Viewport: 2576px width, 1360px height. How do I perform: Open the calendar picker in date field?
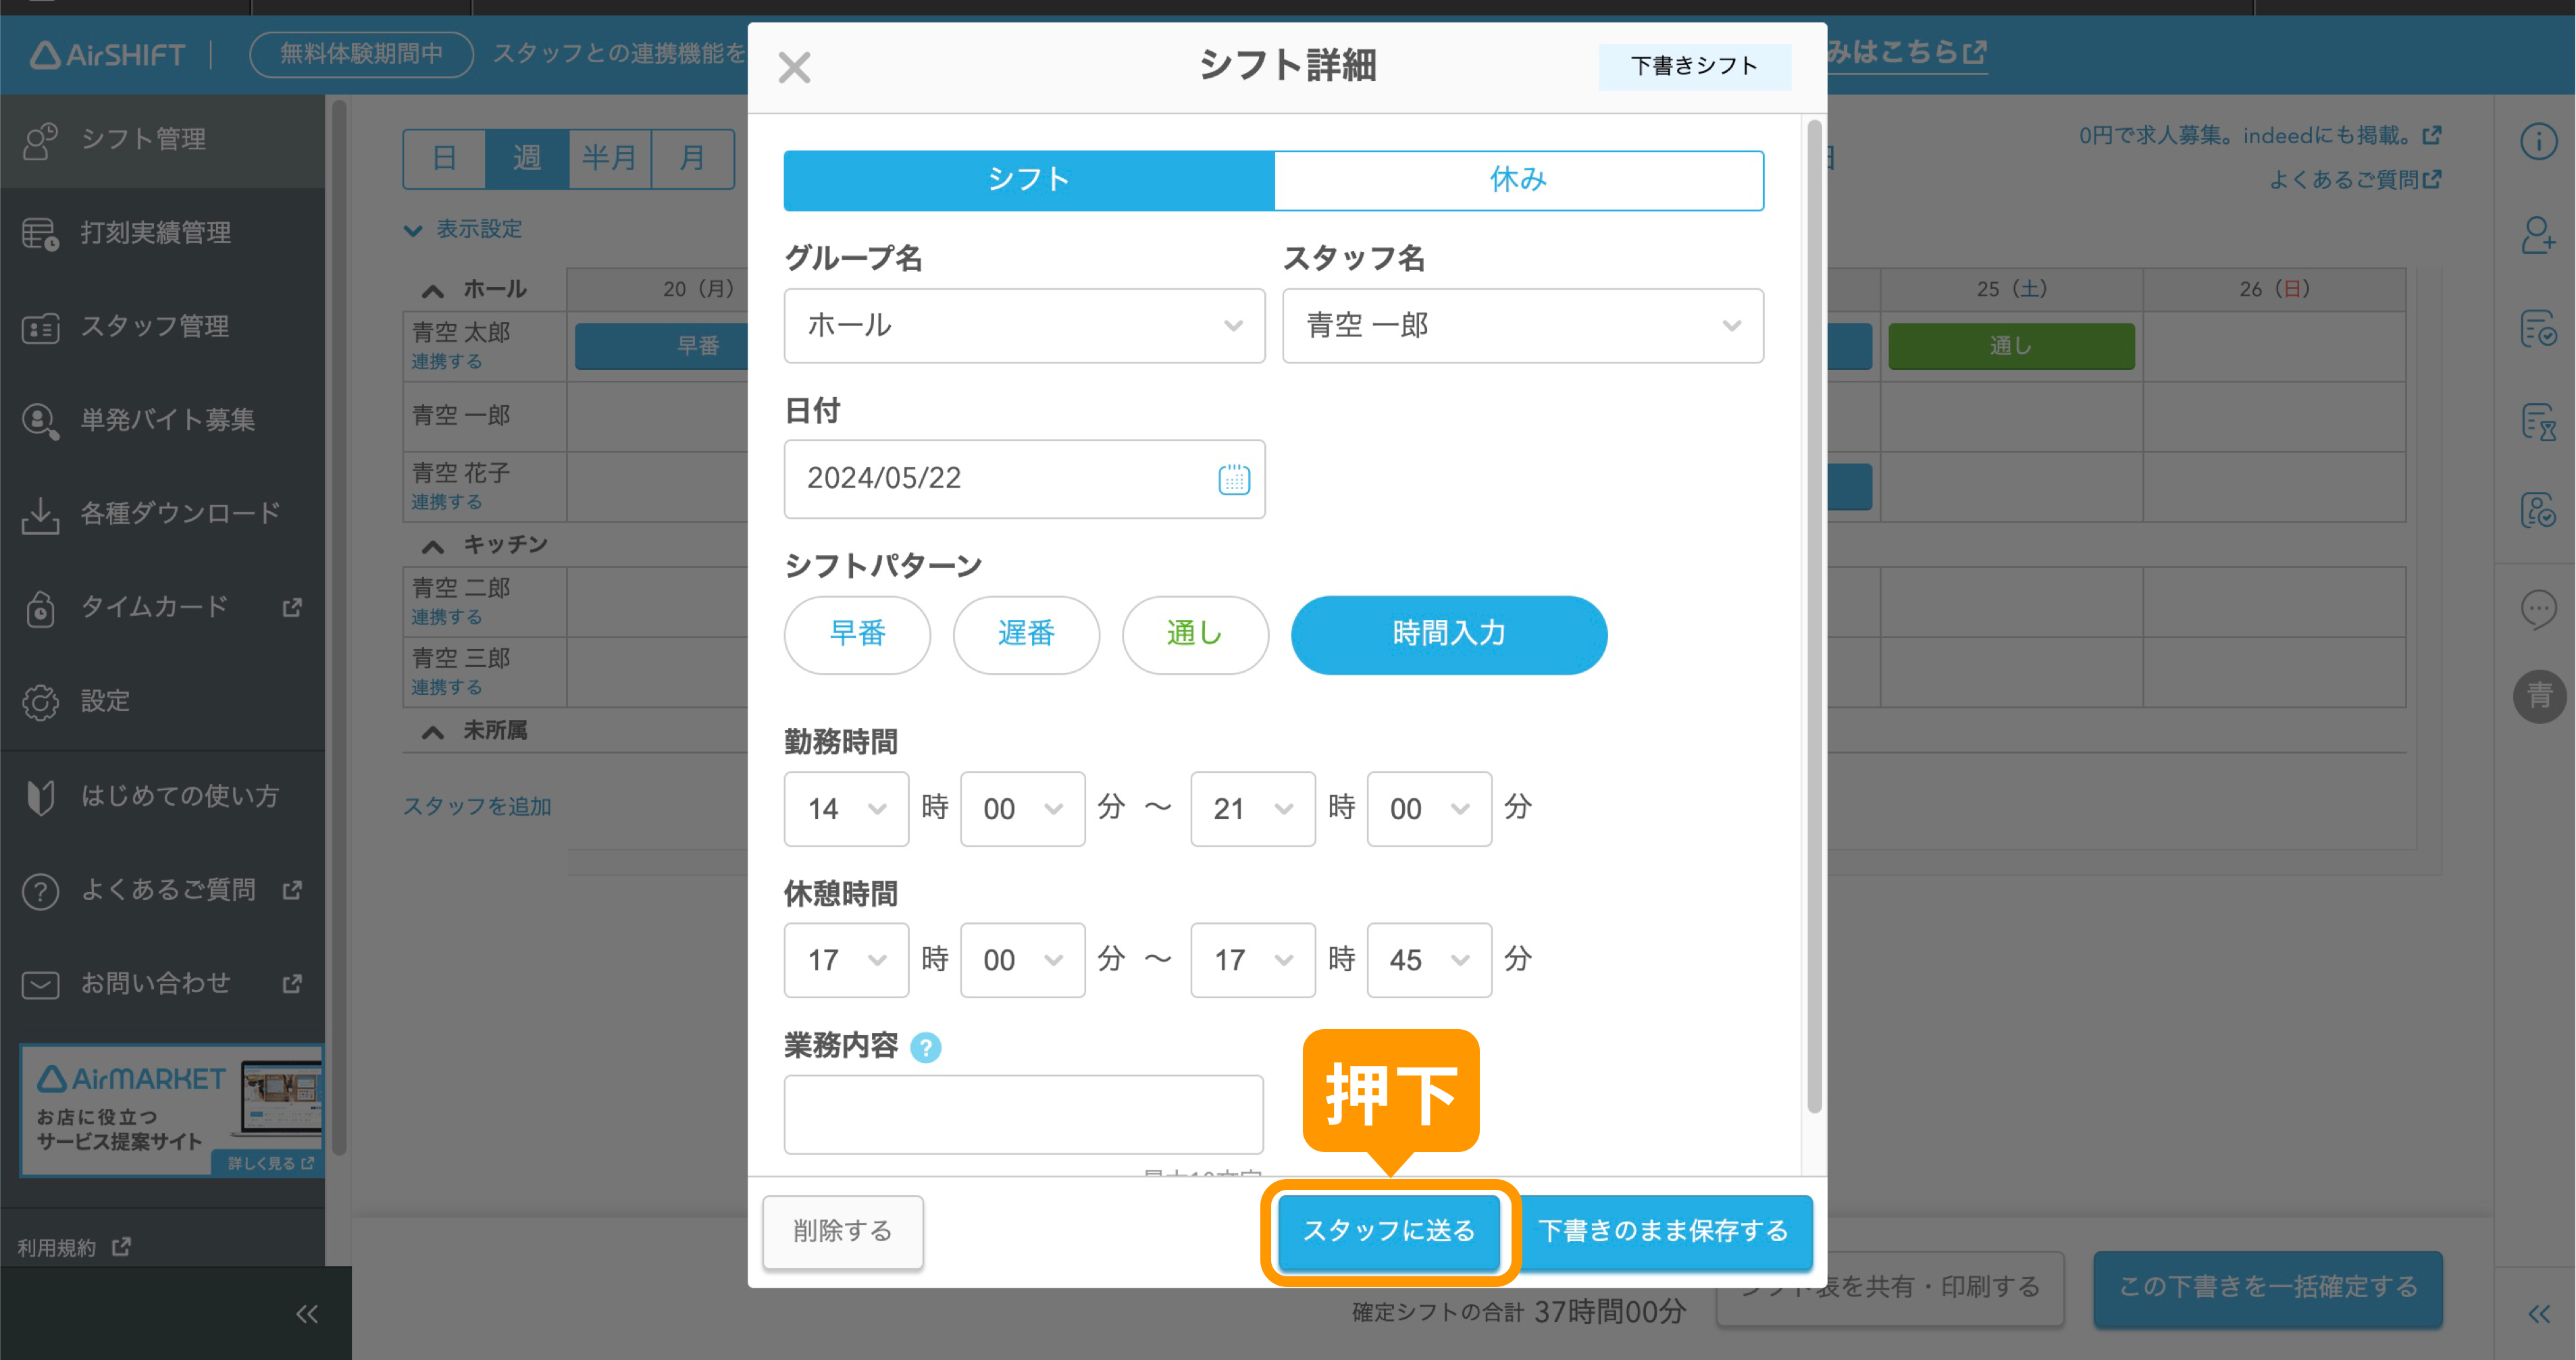[1233, 479]
